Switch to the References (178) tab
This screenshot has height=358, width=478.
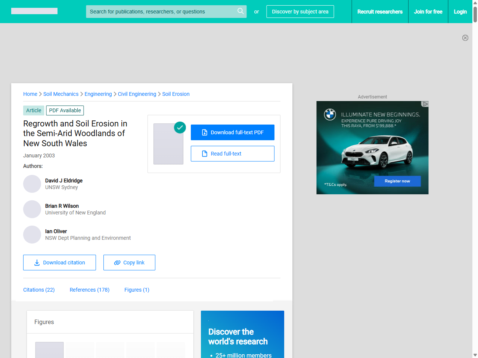[89, 290]
